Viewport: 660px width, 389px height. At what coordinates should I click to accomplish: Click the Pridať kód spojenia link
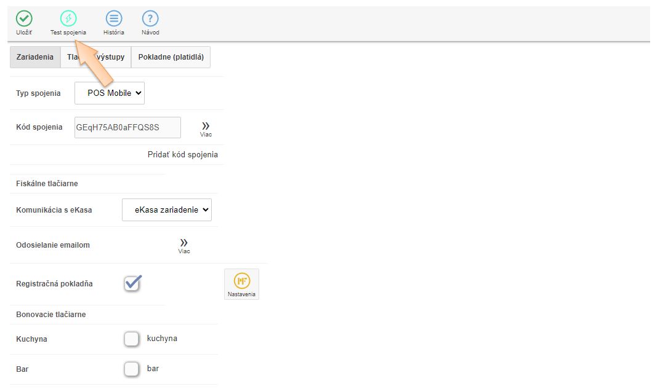click(182, 155)
